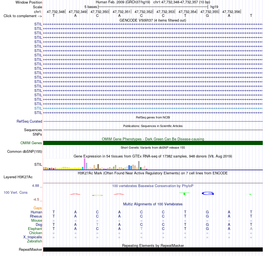The width and height of the screenshot is (263, 256).
Task: Click the 4.88 PhyloP upper scale value
Action: click(x=35, y=186)
